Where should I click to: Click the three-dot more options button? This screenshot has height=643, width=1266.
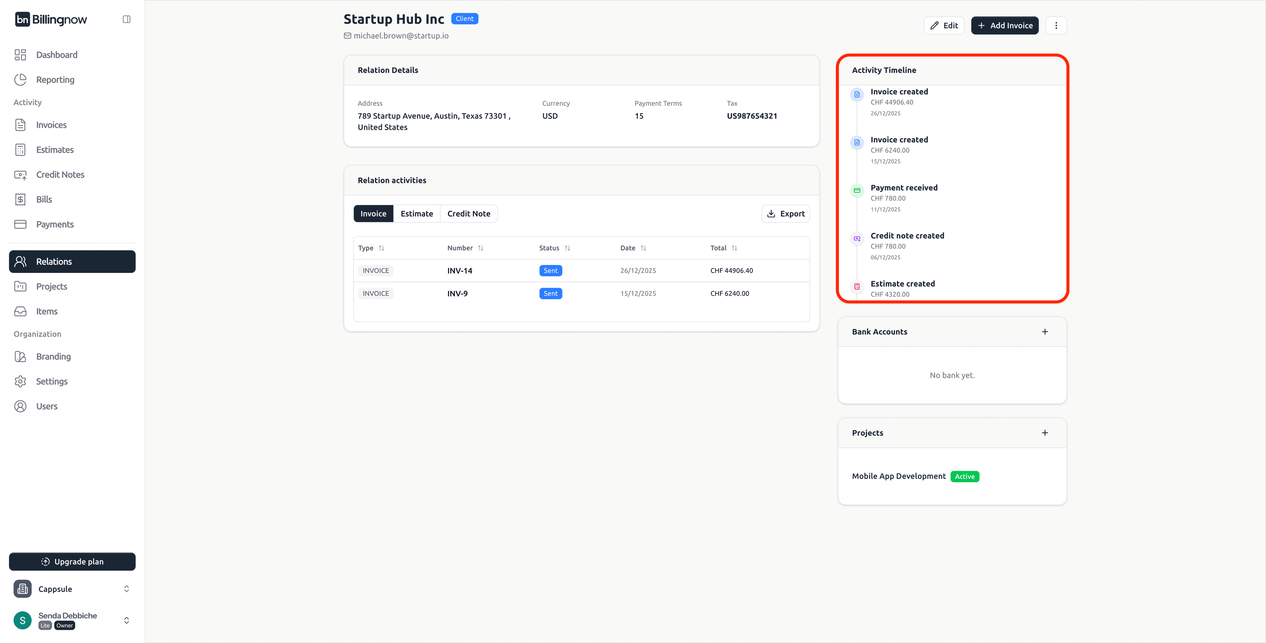(x=1056, y=26)
